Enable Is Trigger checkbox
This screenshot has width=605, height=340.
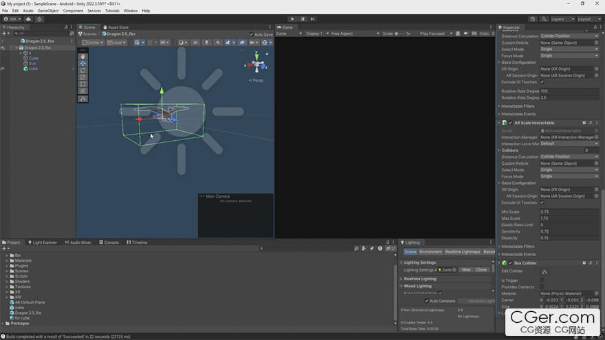tap(542, 280)
